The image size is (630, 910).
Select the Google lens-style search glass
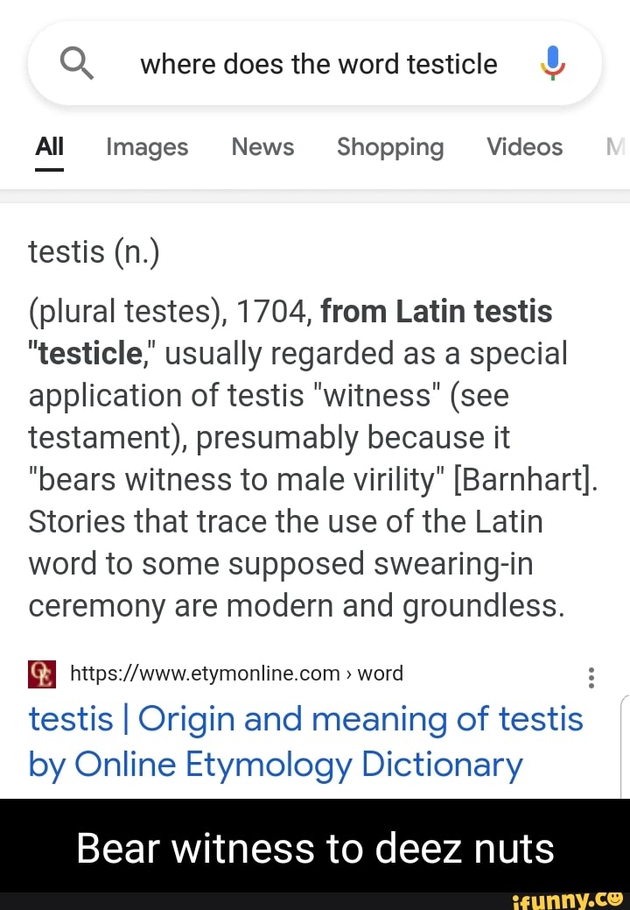[76, 63]
